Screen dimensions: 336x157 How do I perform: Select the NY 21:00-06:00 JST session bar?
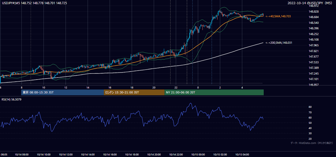(x=214, y=92)
